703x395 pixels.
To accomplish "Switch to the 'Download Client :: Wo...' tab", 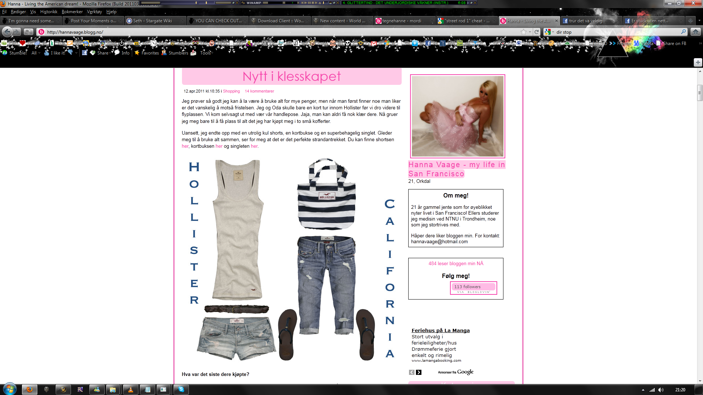I will pos(280,21).
